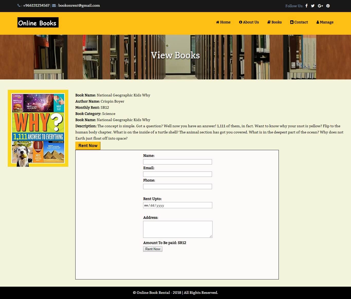Click the phone icon in top bar

19,5
